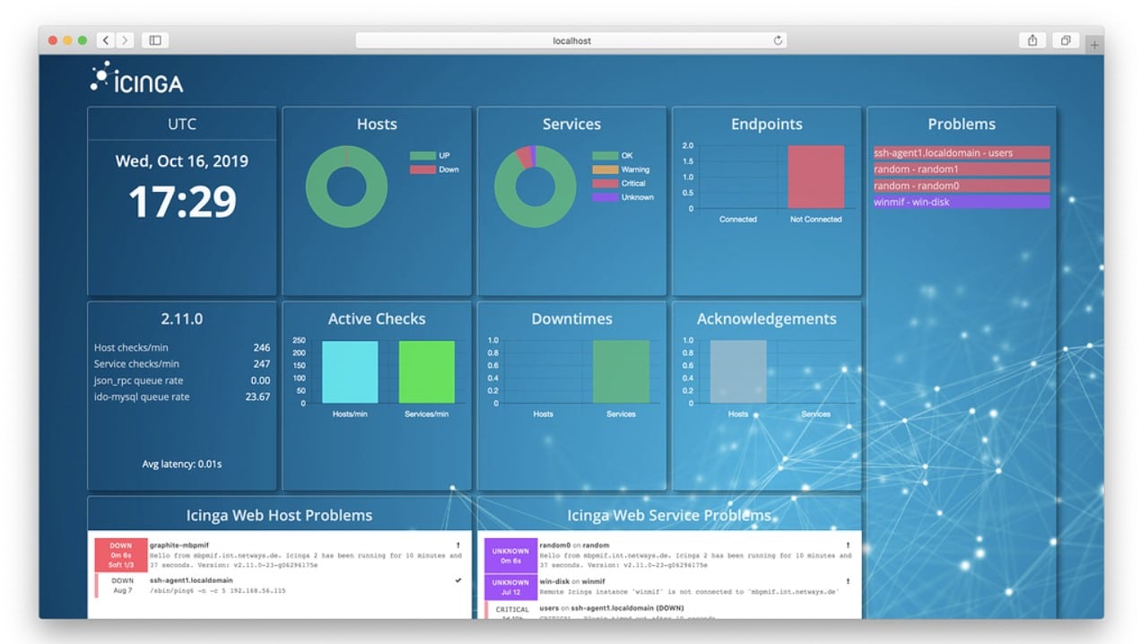1141x644 pixels.
Task: Toggle the UP legend swatch in Hosts
Action: (422, 156)
